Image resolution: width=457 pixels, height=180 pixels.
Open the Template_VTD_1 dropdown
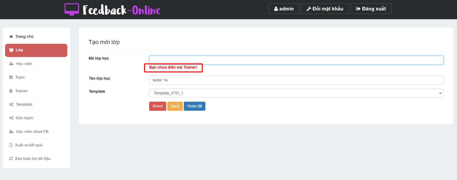(x=296, y=93)
